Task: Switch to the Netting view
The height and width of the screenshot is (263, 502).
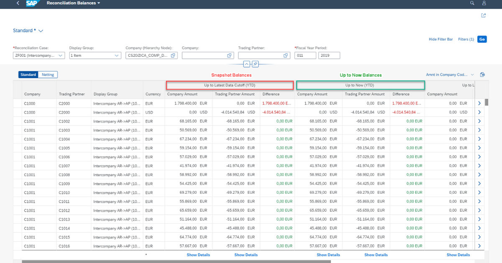Action: pyautogui.click(x=48, y=75)
